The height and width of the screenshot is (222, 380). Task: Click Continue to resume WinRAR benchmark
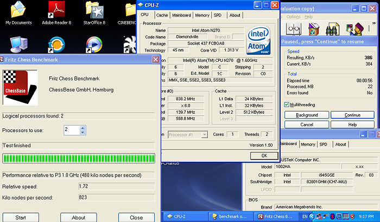point(353,115)
